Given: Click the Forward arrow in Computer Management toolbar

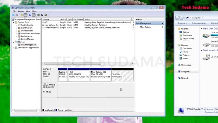Looking at the screenshot, I should [x=17, y=15].
